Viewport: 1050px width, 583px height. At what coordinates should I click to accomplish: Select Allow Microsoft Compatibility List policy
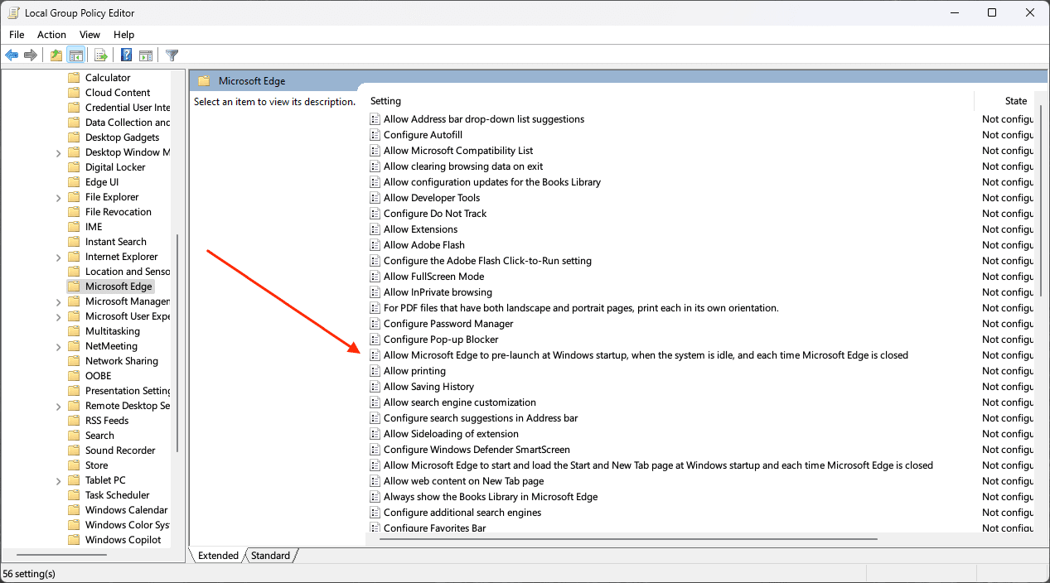point(458,151)
